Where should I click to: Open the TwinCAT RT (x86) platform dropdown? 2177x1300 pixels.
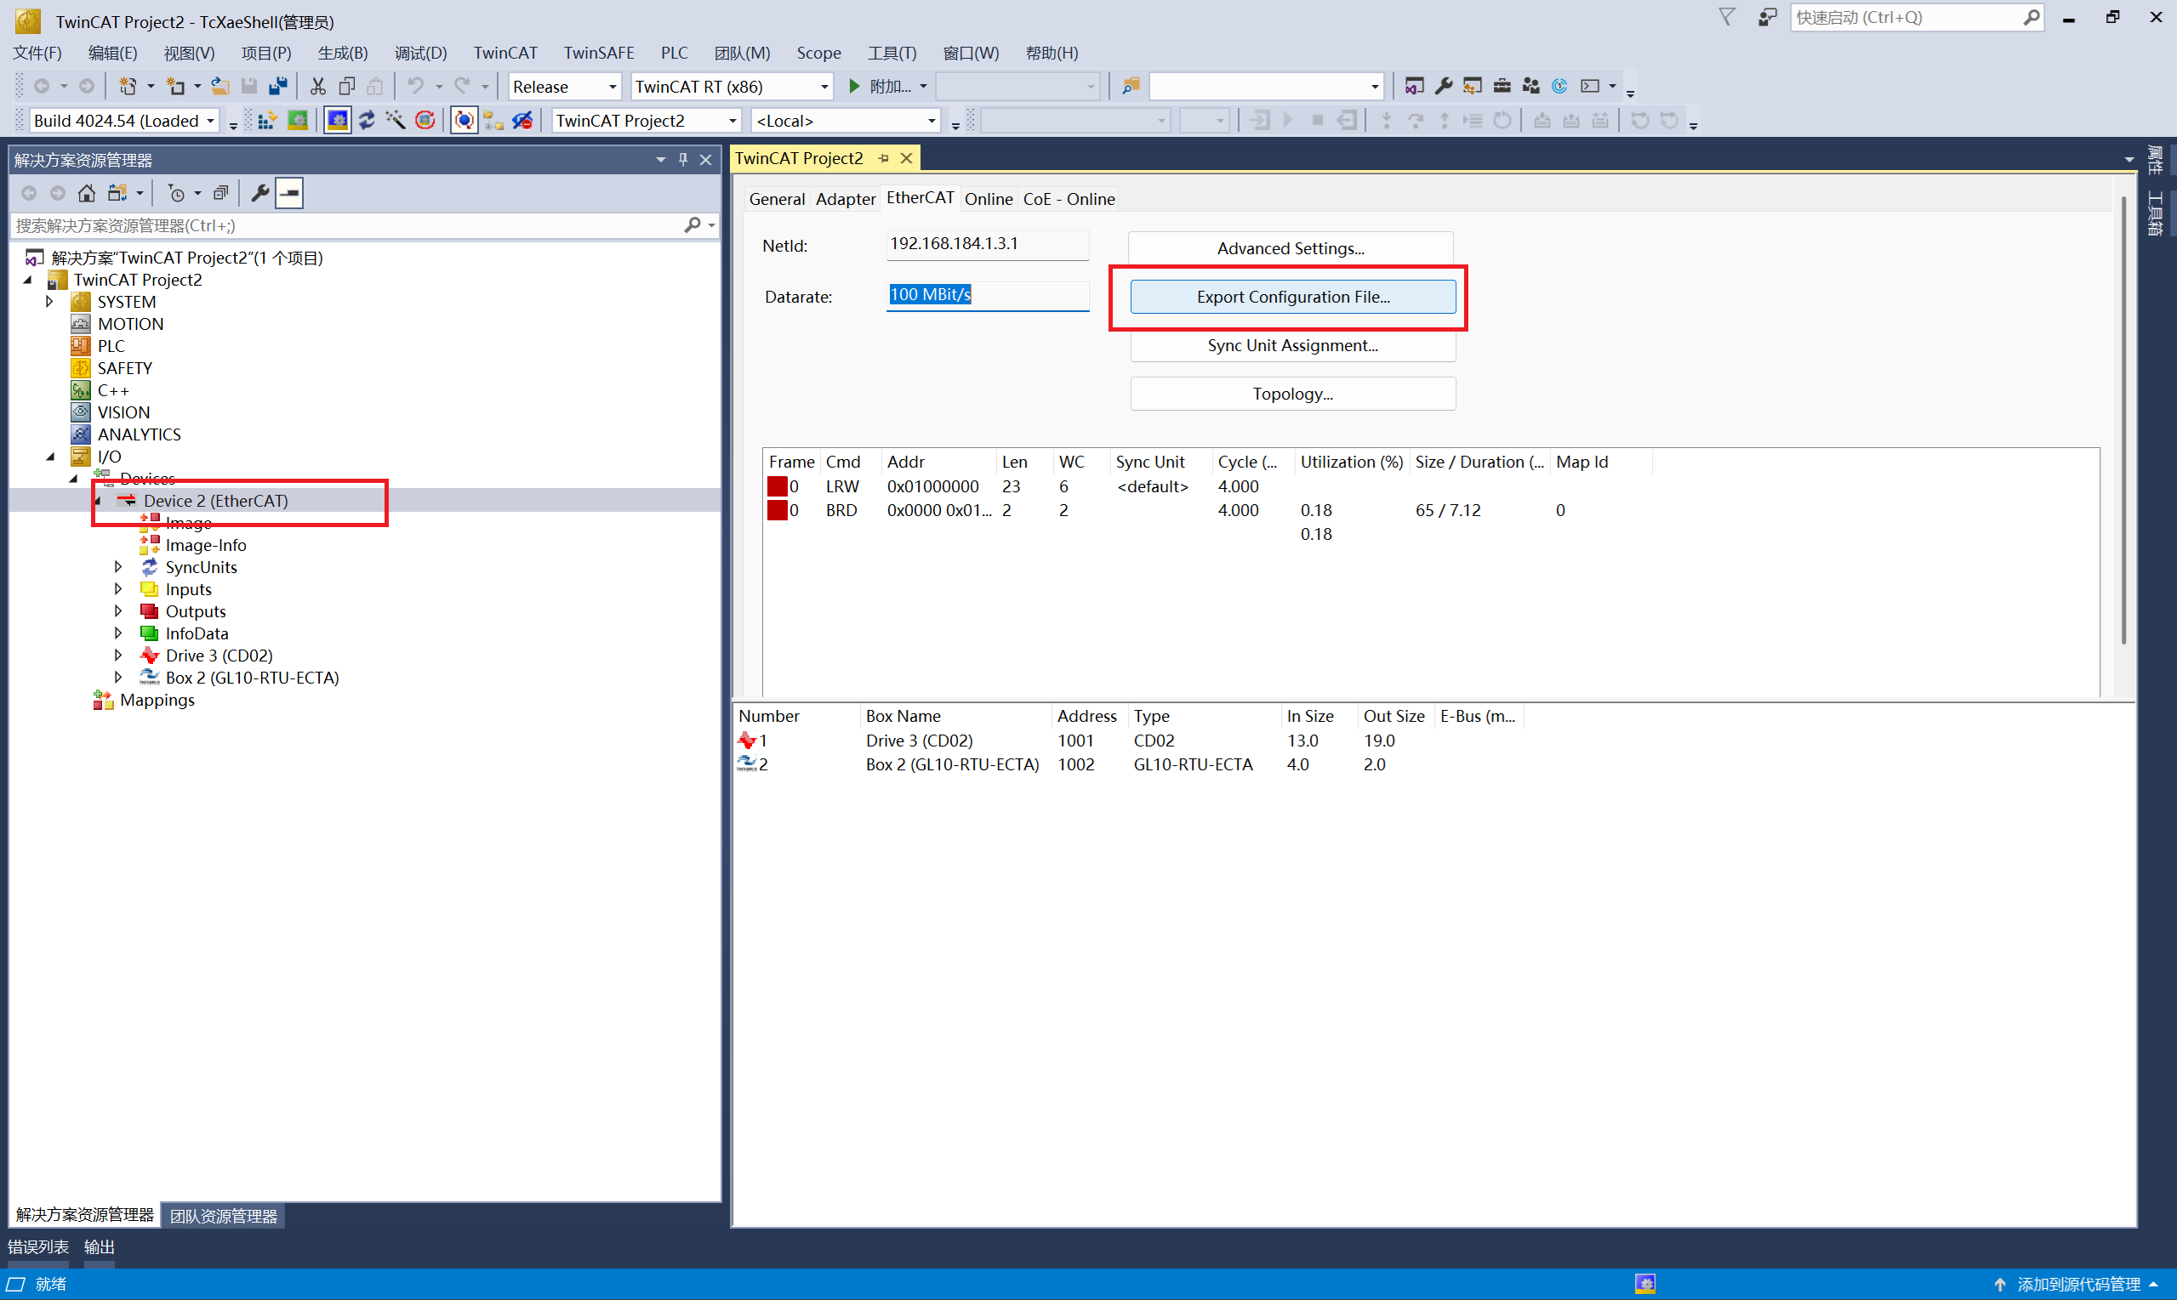[823, 86]
